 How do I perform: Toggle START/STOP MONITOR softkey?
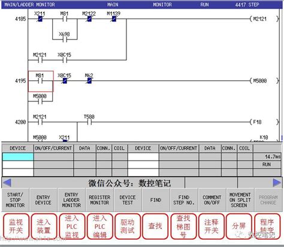15,200
